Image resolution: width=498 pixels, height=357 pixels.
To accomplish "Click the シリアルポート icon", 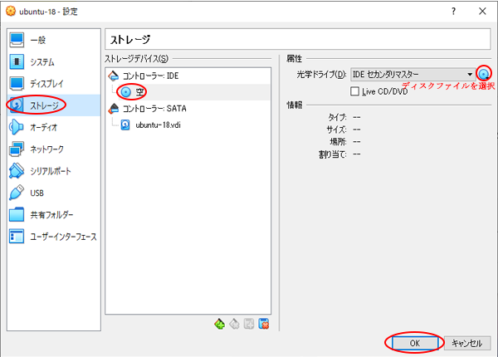I will [17, 171].
